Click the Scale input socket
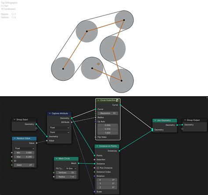Screen dimensions: 208x195 click(x=94, y=191)
